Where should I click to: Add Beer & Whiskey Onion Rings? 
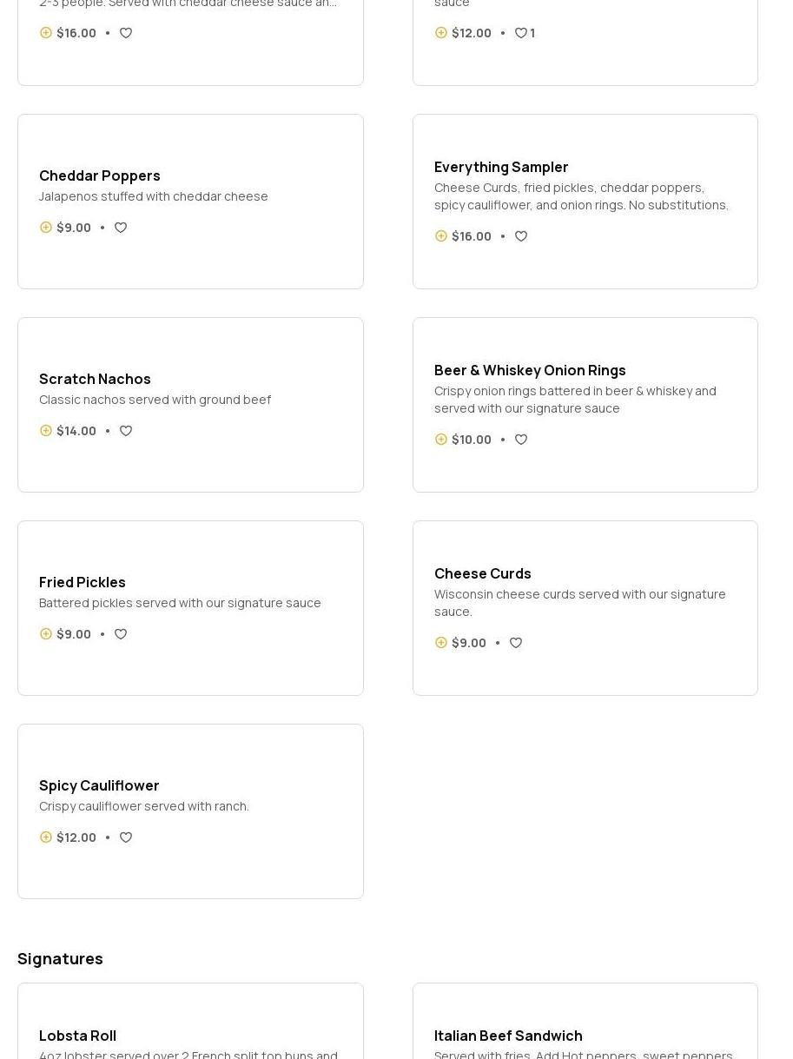click(441, 440)
